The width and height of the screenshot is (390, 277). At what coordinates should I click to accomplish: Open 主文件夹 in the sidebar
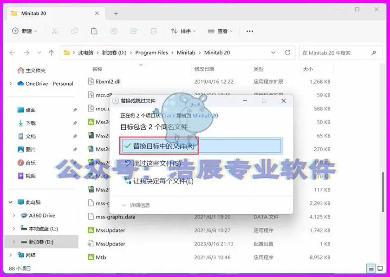point(32,71)
